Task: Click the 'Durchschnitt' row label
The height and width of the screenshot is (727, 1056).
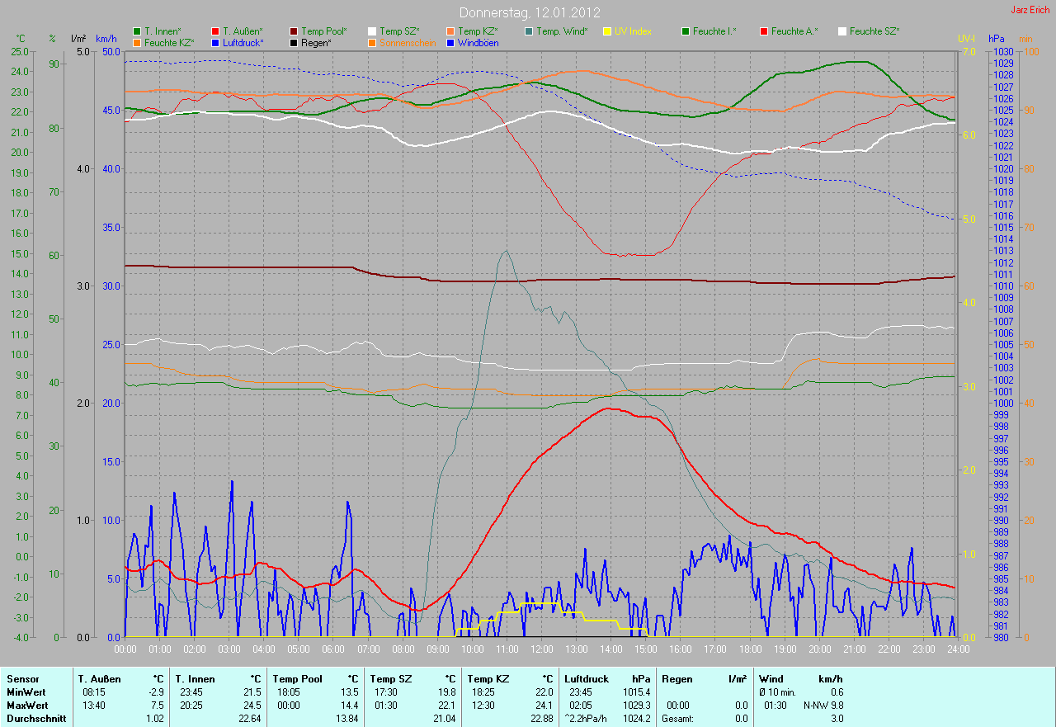Action: tap(35, 719)
